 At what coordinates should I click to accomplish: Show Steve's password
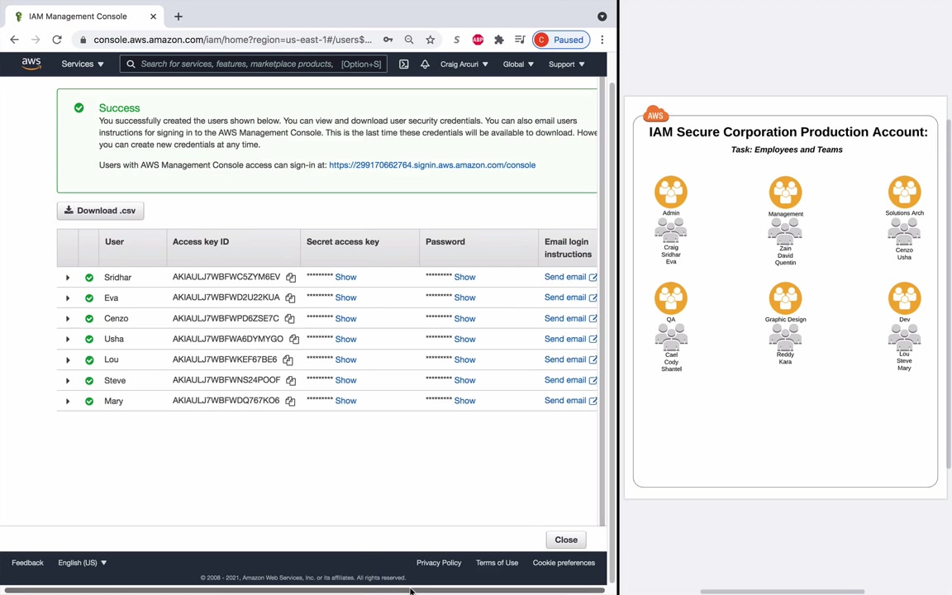(465, 380)
